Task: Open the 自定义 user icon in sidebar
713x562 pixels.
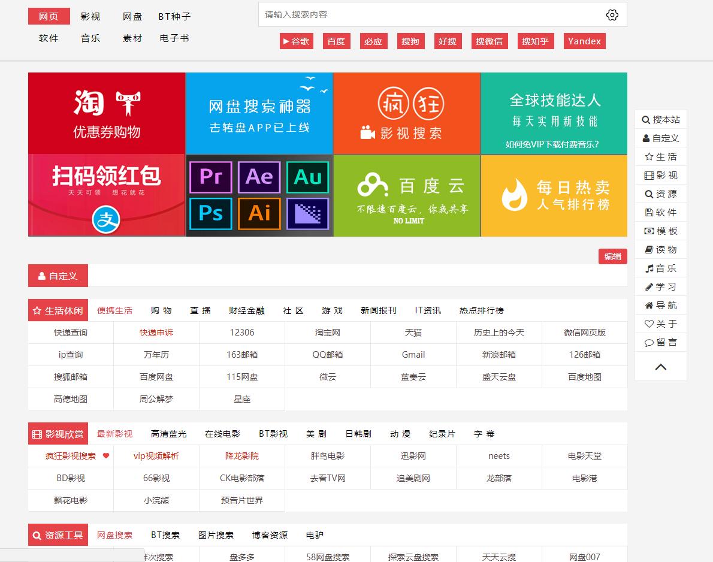Action: tap(645, 138)
